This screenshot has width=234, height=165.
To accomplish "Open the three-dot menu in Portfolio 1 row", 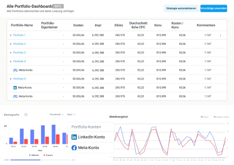I will coord(220,35).
